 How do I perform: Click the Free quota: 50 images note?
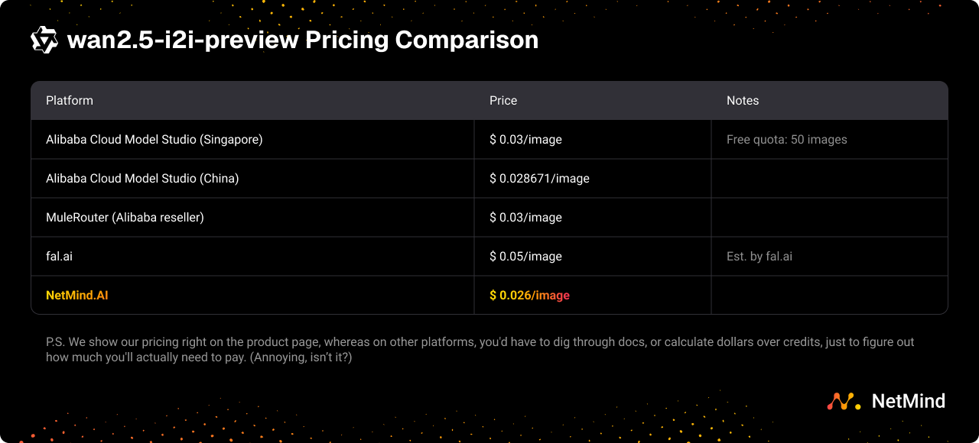[786, 140]
